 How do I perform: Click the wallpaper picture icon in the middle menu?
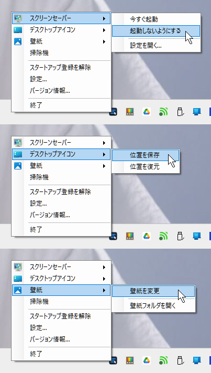click(18, 166)
